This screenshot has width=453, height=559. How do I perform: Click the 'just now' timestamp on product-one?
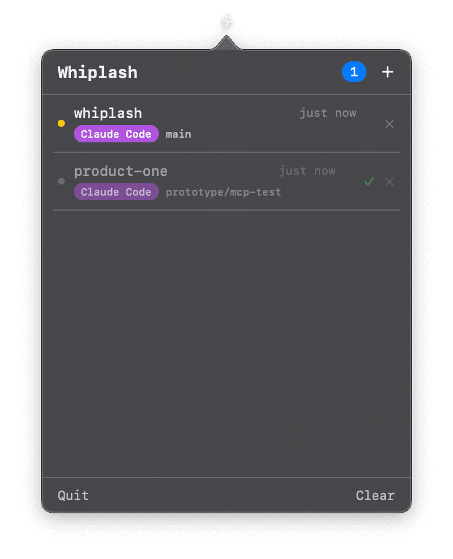308,171
